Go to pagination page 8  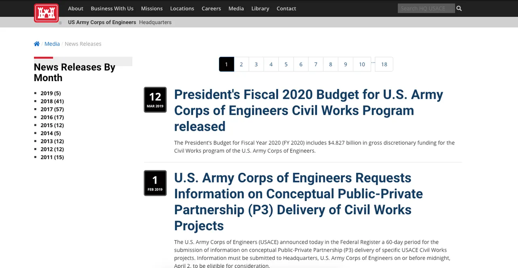pyautogui.click(x=331, y=64)
